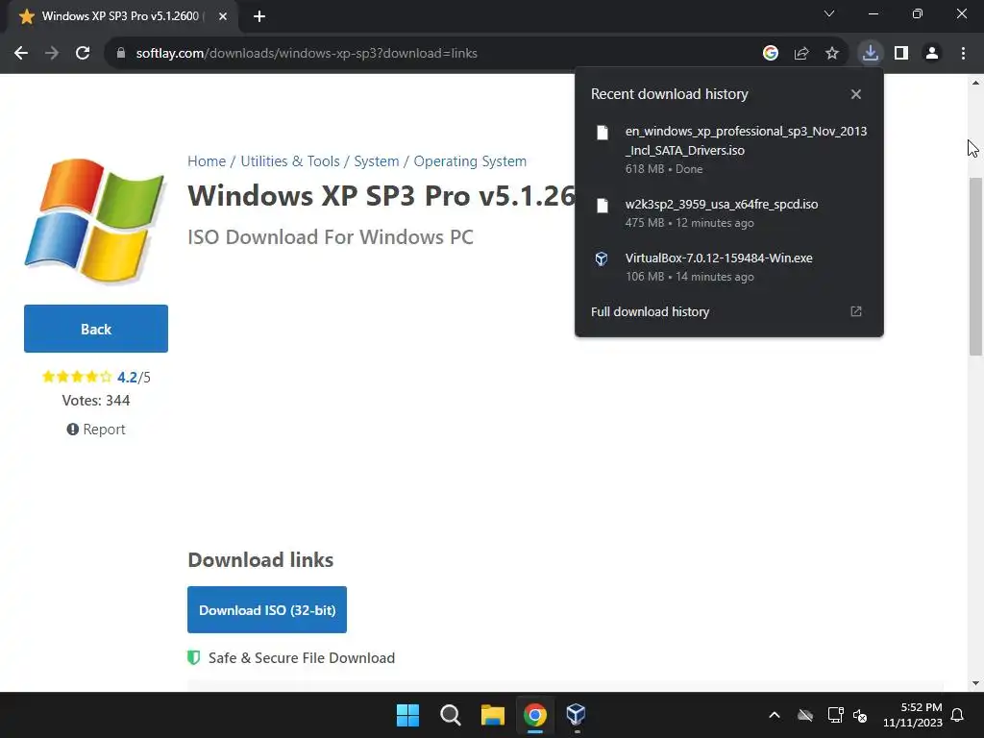Bookmark this tab with the star icon
Screen dimensions: 984x738
[832, 54]
